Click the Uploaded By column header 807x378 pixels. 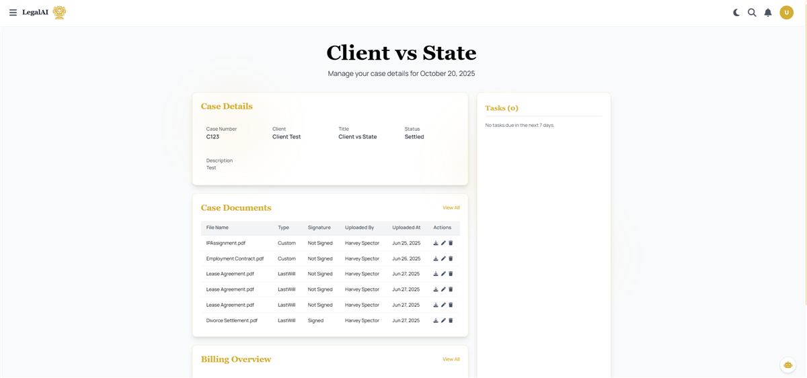click(x=360, y=228)
